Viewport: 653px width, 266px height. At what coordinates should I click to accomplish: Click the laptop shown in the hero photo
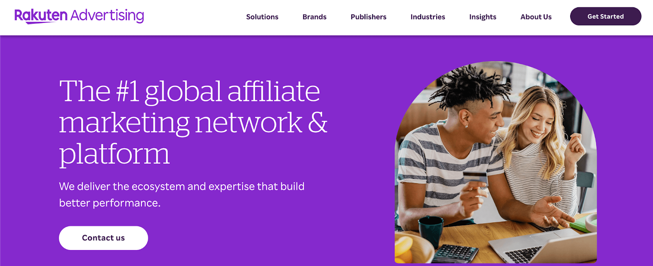(x=540, y=246)
